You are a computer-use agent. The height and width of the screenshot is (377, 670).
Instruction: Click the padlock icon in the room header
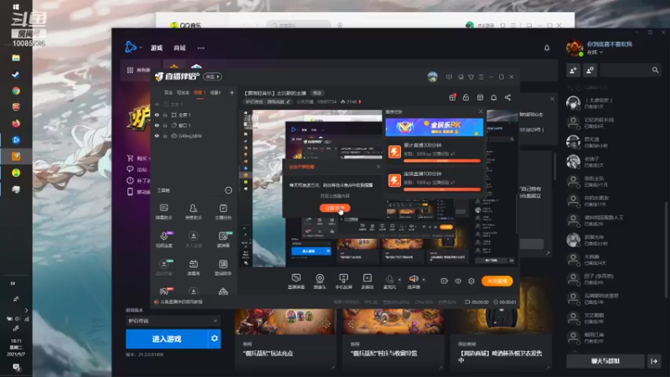[x=466, y=97]
